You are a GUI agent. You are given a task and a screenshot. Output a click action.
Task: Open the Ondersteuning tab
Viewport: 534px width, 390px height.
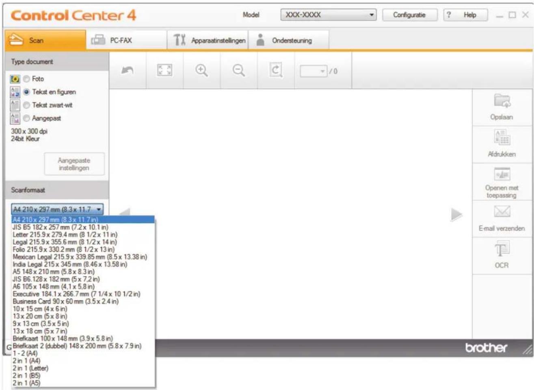pos(289,40)
